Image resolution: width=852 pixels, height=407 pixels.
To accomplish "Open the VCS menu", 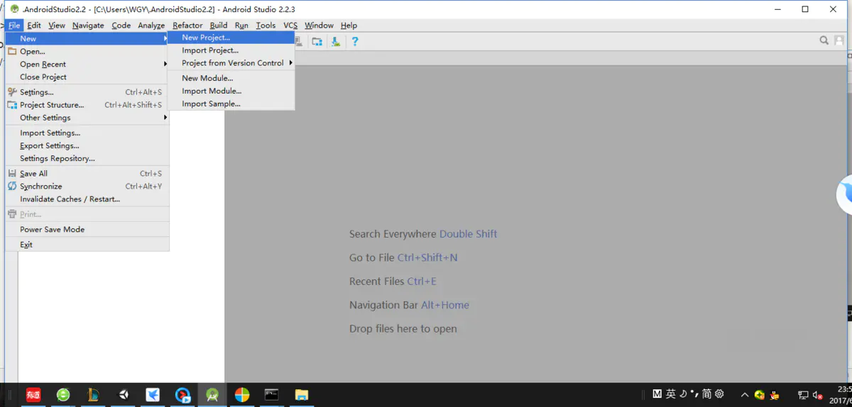I will 290,26.
